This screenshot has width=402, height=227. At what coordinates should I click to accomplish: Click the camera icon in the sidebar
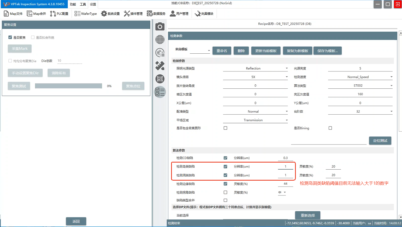point(160,27)
